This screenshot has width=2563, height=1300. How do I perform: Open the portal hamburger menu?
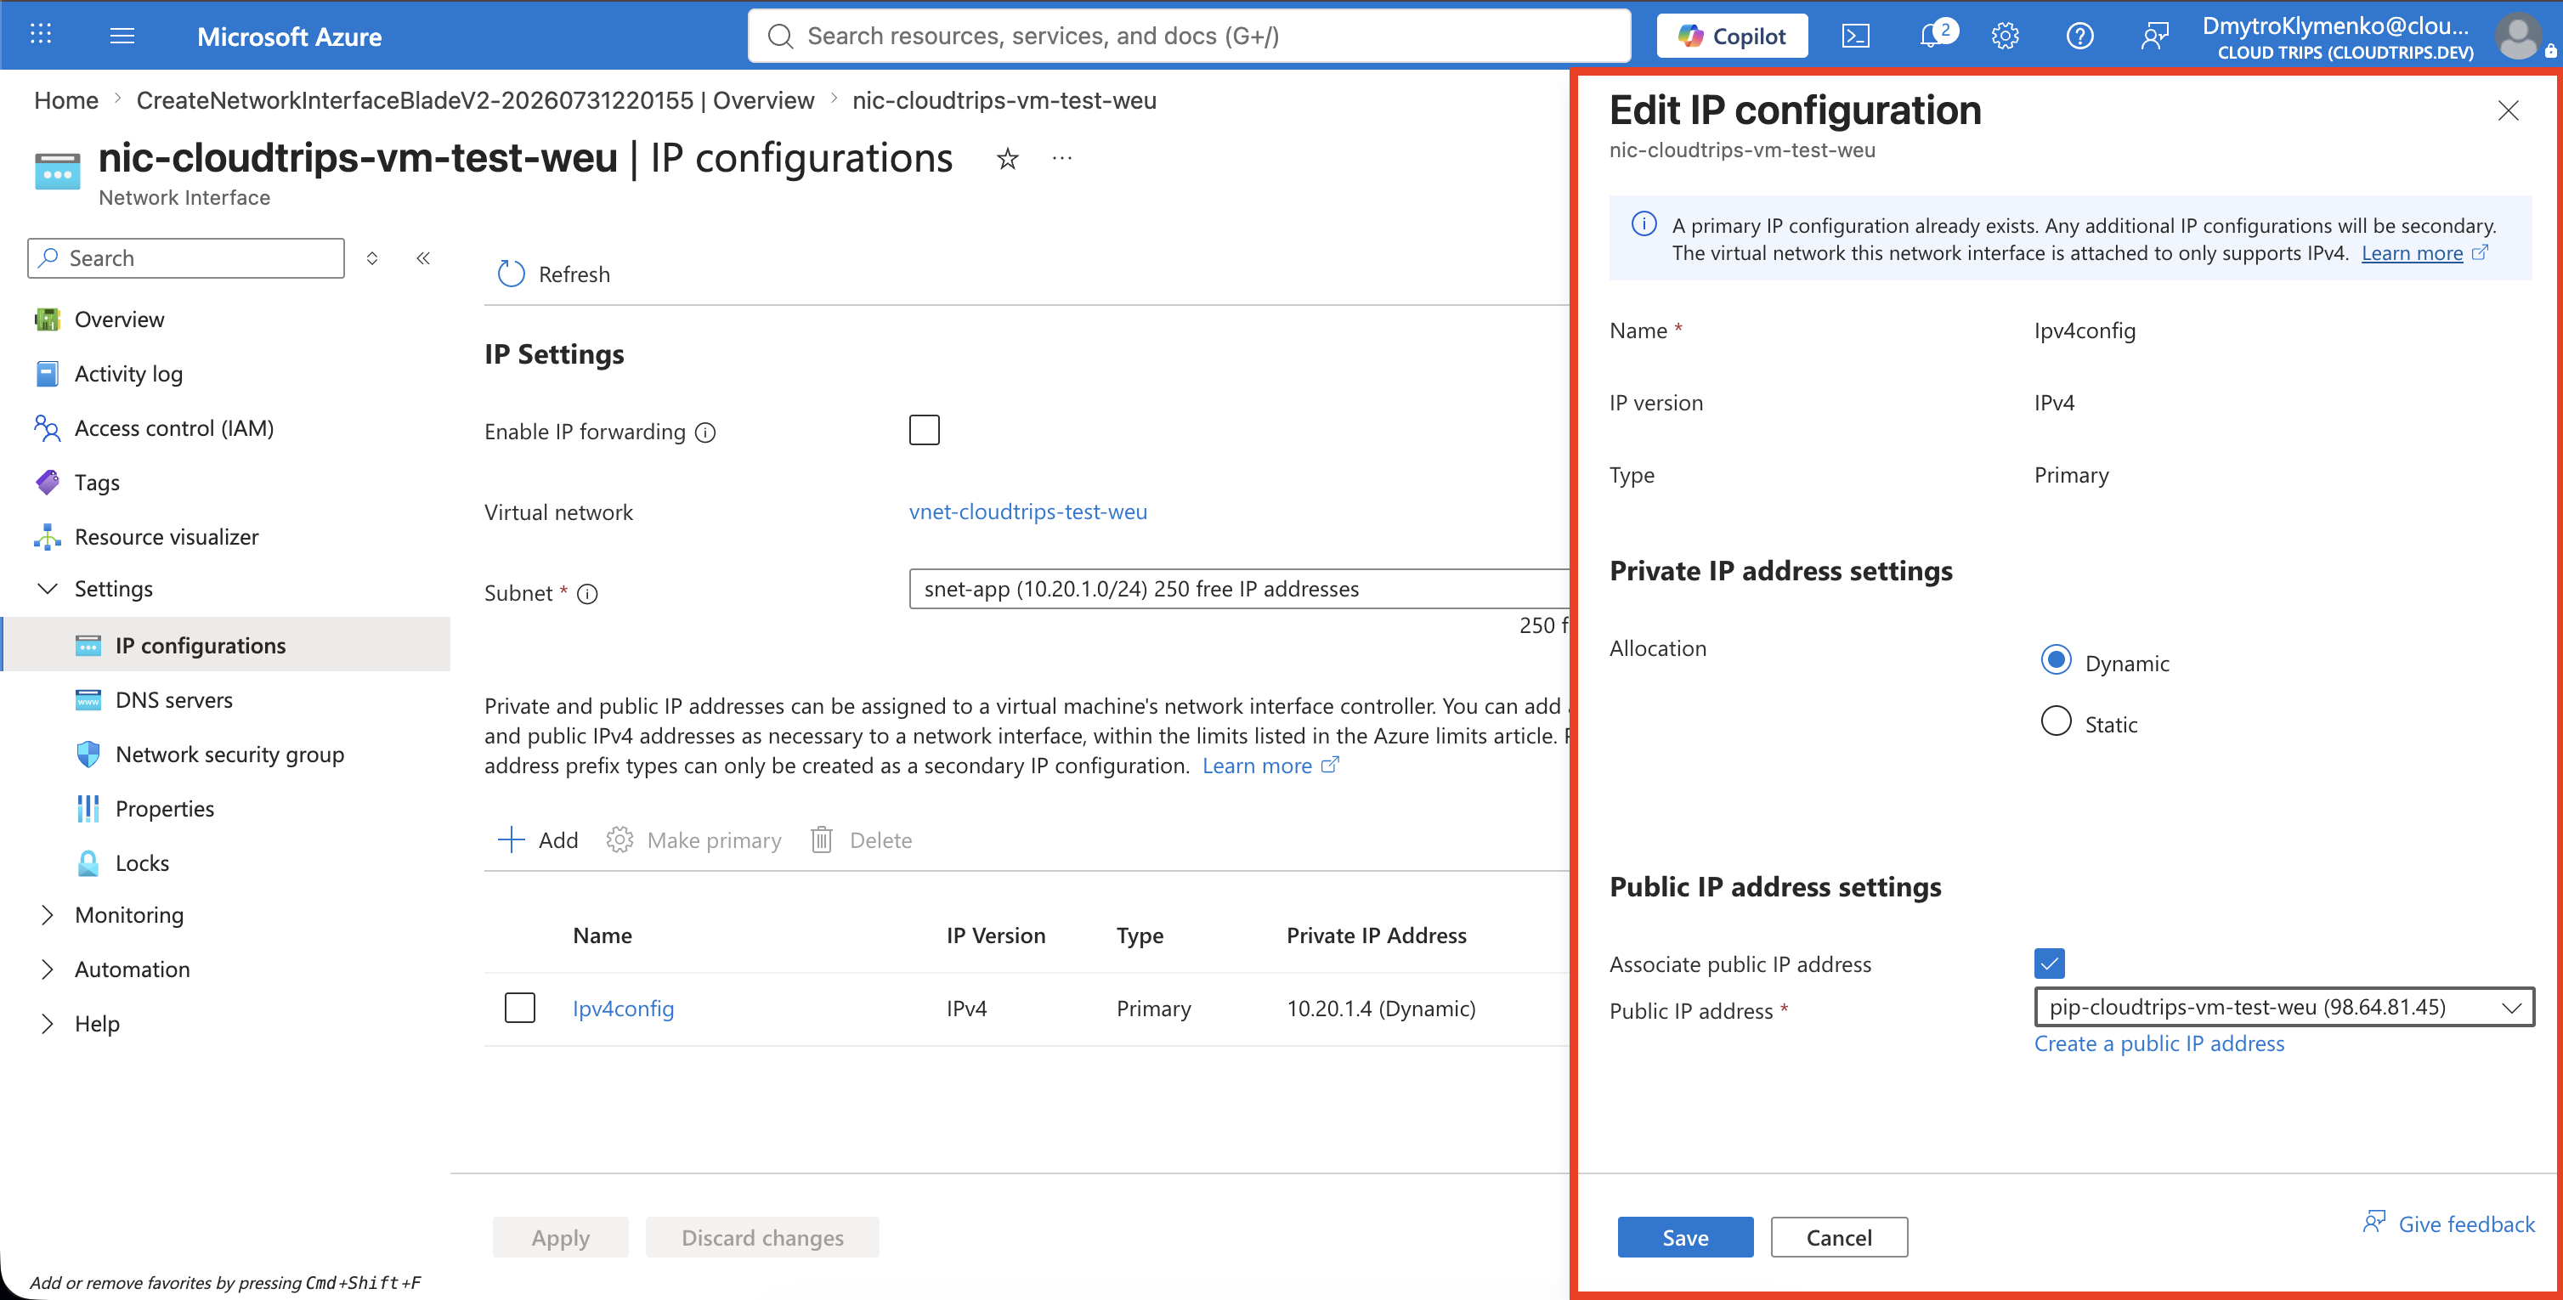[x=122, y=36]
